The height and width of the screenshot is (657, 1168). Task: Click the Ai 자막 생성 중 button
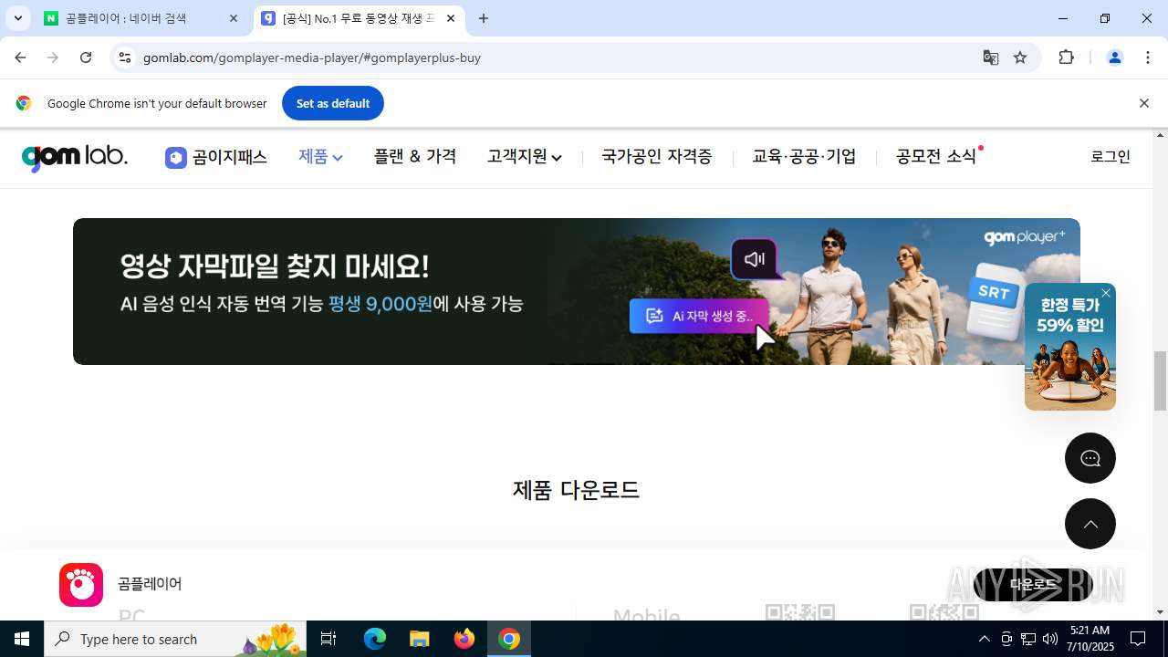pyautogui.click(x=699, y=316)
